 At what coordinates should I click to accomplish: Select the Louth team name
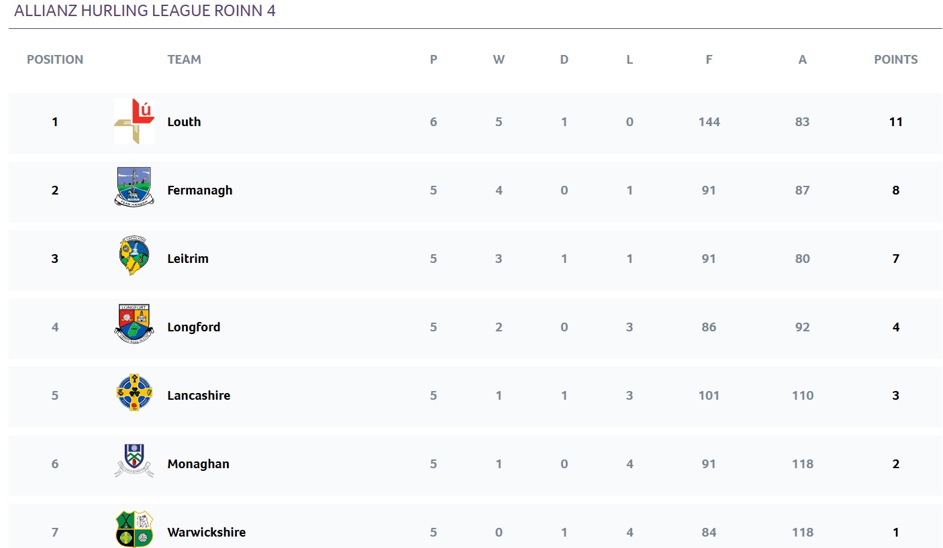point(184,122)
